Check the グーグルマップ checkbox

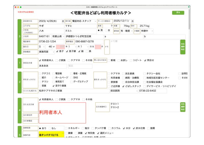tap(71, 82)
